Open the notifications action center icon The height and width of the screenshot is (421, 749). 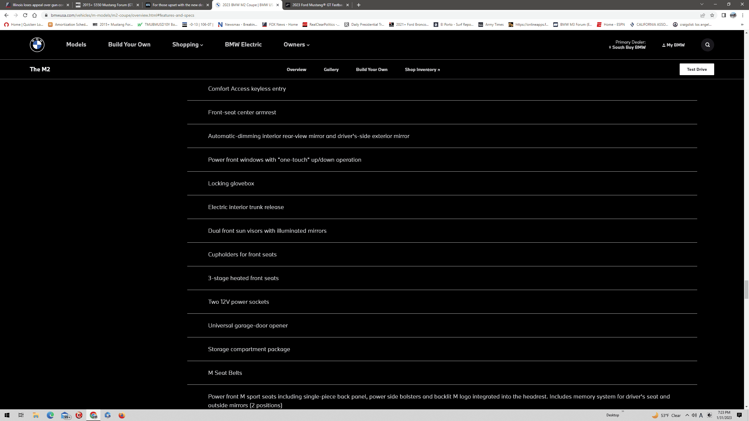739,415
